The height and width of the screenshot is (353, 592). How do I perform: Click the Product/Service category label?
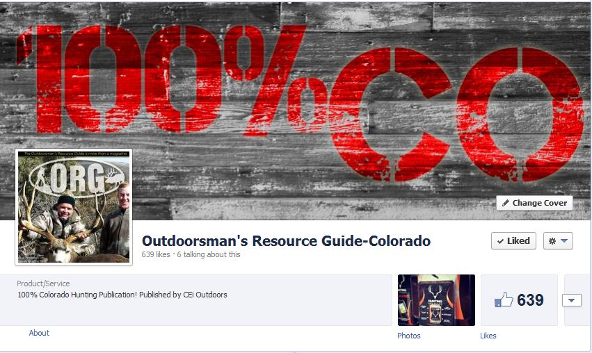(43, 284)
